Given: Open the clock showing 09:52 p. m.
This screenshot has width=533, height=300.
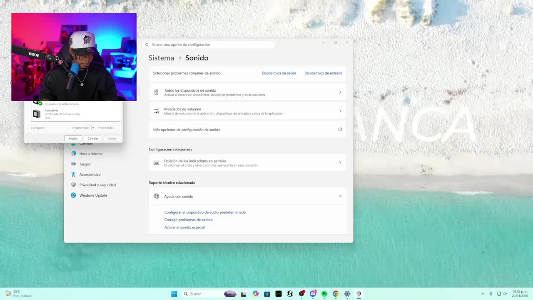Looking at the screenshot, I should [x=520, y=294].
